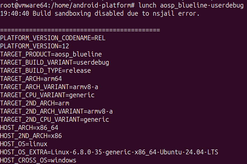Click the TARGET_2ND_ARCH=arm line

[x=35, y=103]
